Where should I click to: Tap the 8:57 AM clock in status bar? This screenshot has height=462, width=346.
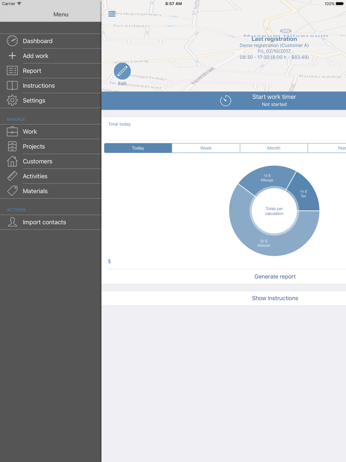click(173, 3)
